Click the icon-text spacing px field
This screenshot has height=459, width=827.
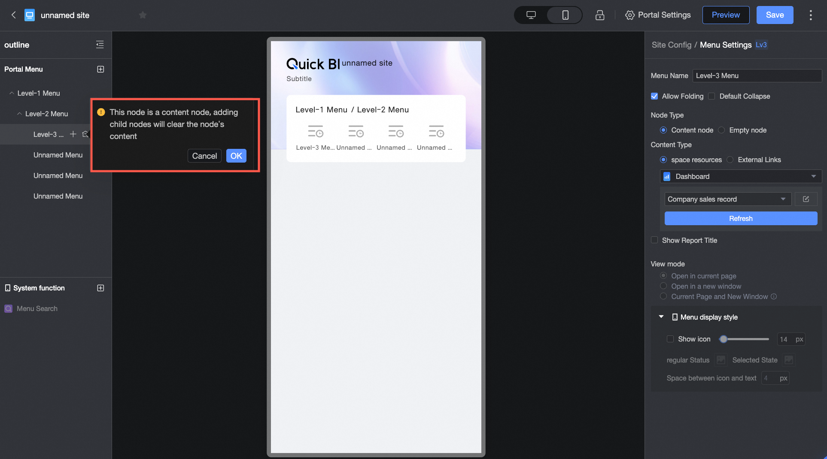click(775, 378)
